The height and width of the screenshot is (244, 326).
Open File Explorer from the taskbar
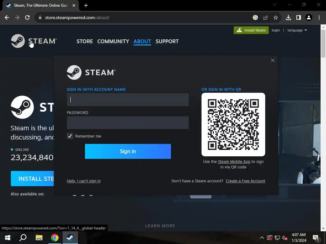39,238
